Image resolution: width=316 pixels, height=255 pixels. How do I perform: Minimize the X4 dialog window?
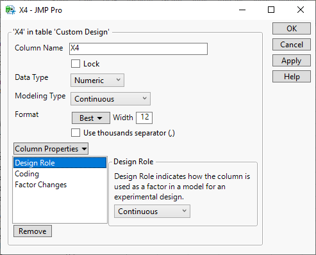[242, 10]
